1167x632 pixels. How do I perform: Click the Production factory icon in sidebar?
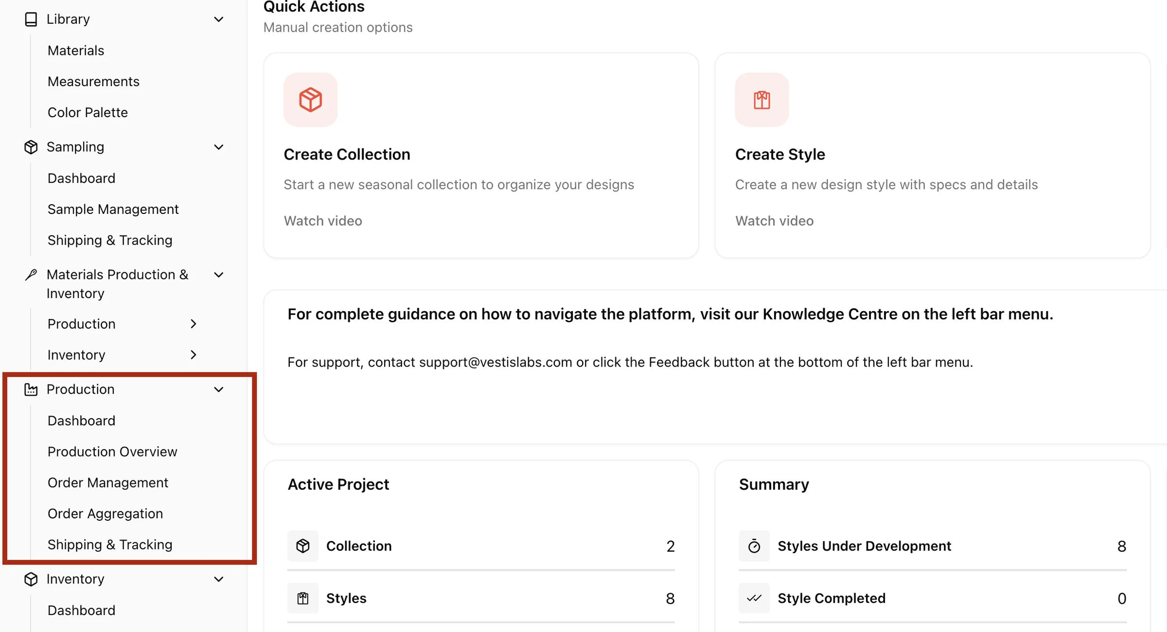(31, 389)
